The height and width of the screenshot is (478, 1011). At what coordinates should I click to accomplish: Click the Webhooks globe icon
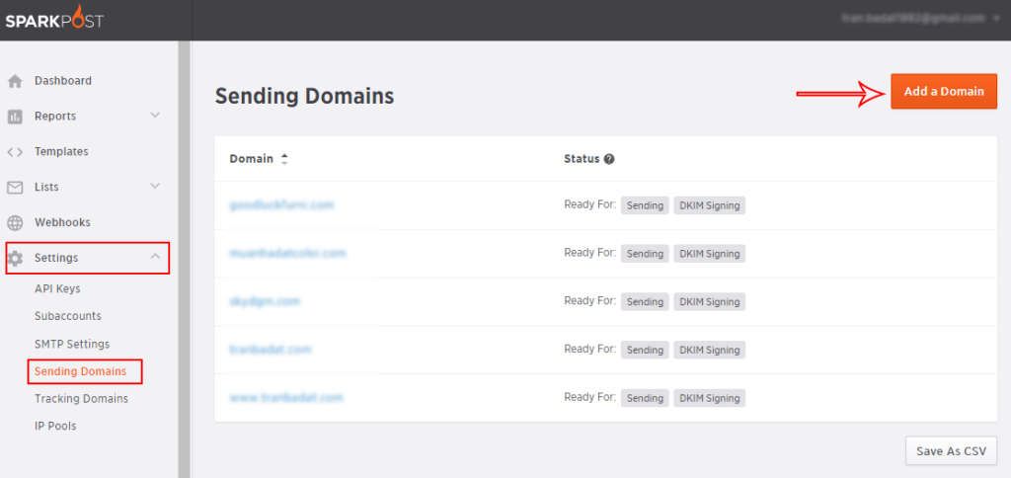[x=15, y=223]
